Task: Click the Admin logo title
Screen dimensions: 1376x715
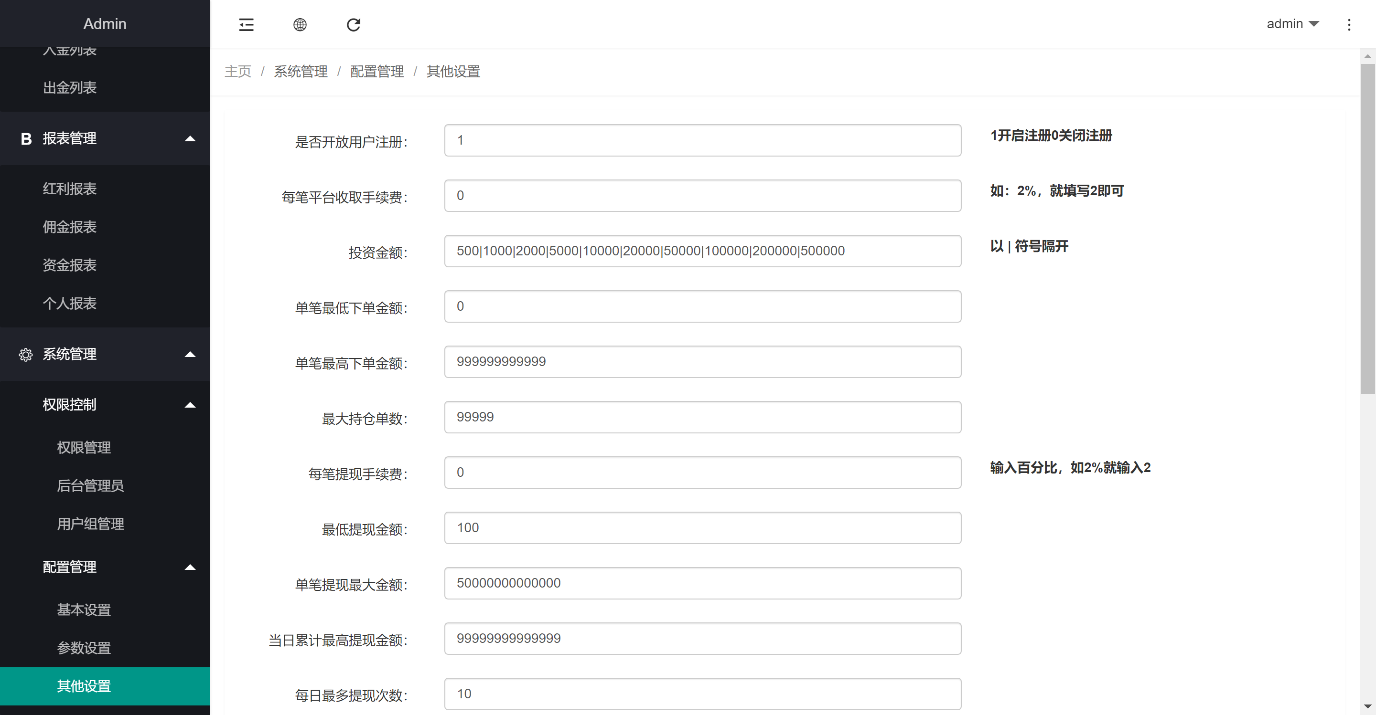Action: (105, 24)
